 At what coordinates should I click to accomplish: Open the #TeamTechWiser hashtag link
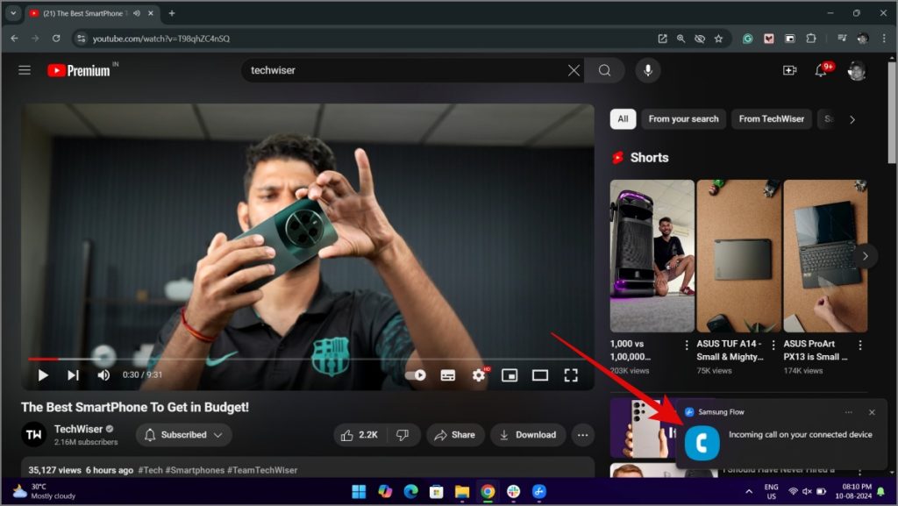(262, 470)
